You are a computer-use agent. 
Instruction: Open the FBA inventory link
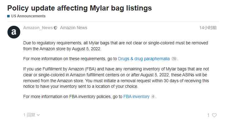(136, 96)
